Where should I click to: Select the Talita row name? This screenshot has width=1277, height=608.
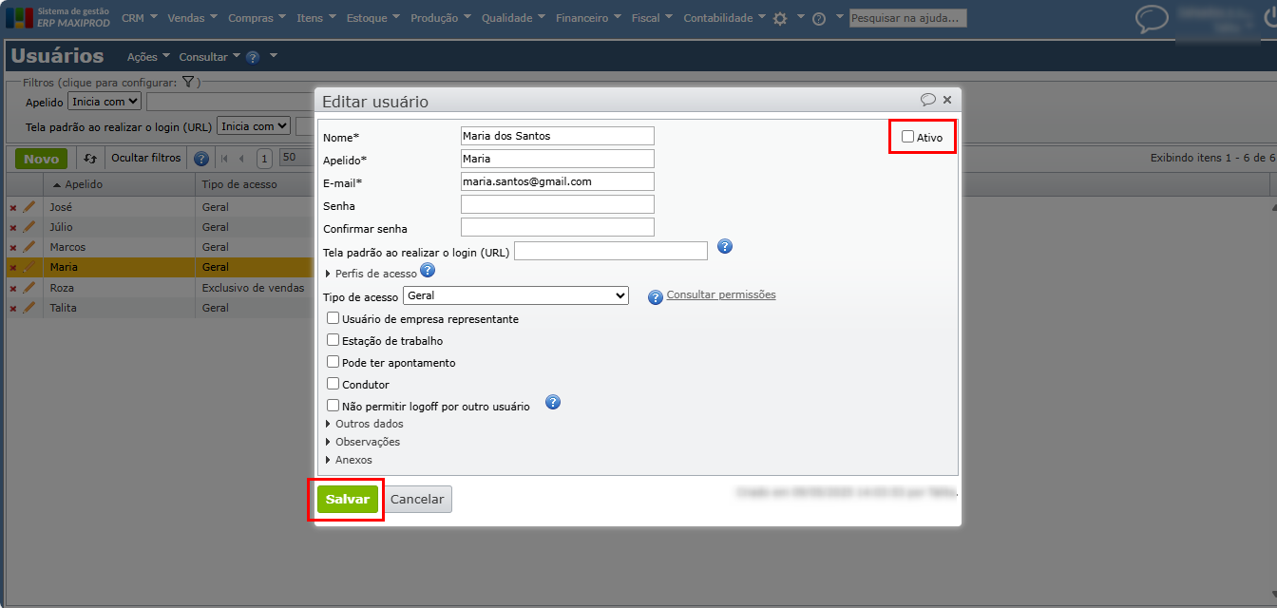point(63,308)
